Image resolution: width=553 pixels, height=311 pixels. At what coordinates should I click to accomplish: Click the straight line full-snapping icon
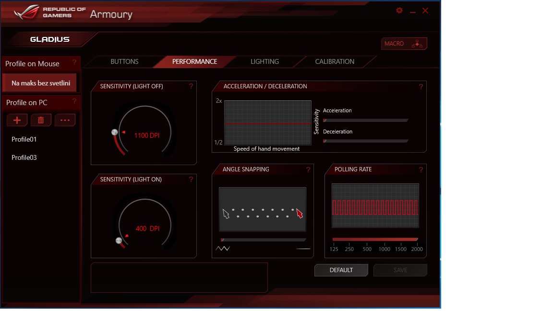coord(303,249)
